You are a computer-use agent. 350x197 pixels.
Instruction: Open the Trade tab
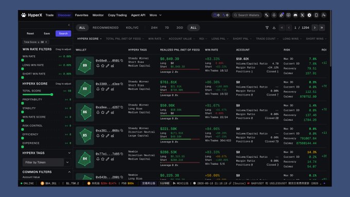click(x=49, y=15)
